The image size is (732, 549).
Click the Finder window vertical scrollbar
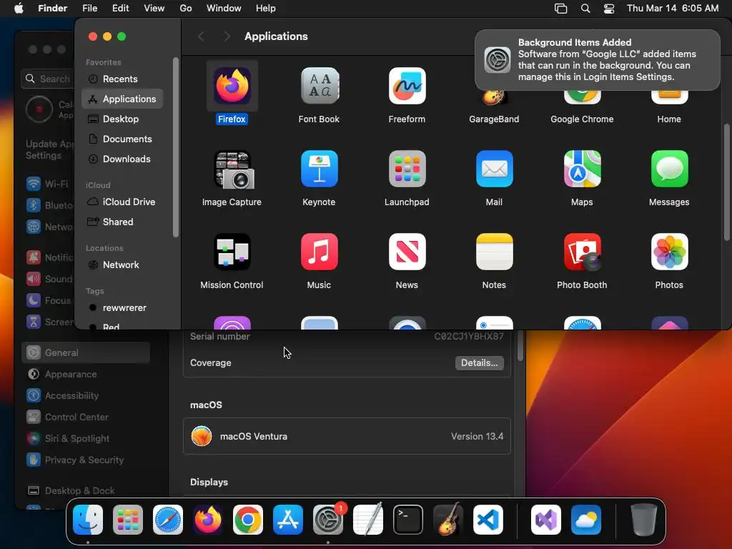click(727, 182)
